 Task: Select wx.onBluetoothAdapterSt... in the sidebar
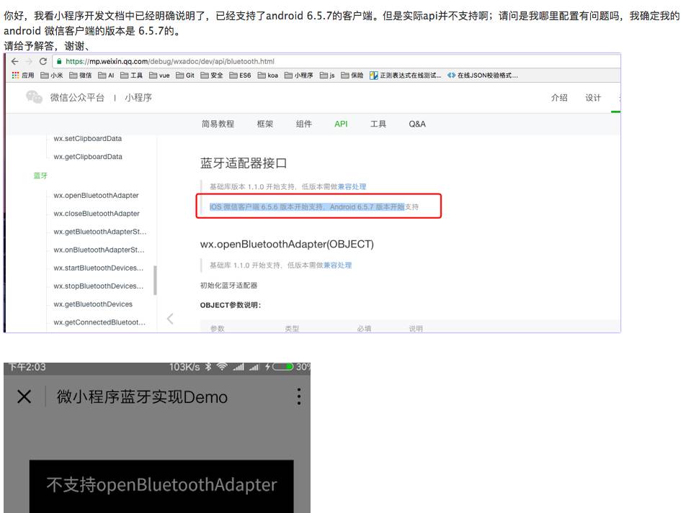pyautogui.click(x=99, y=250)
